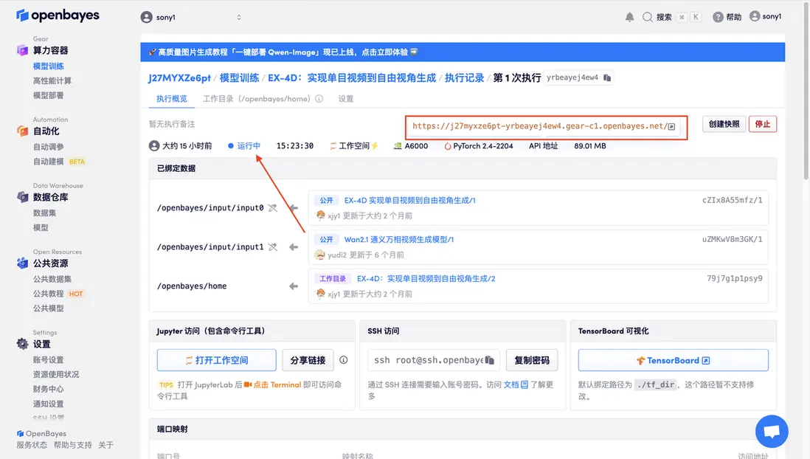This screenshot has height=459, width=810.
Task: Open breadcrumb link J27MYXZe6pt
Action: (179, 78)
